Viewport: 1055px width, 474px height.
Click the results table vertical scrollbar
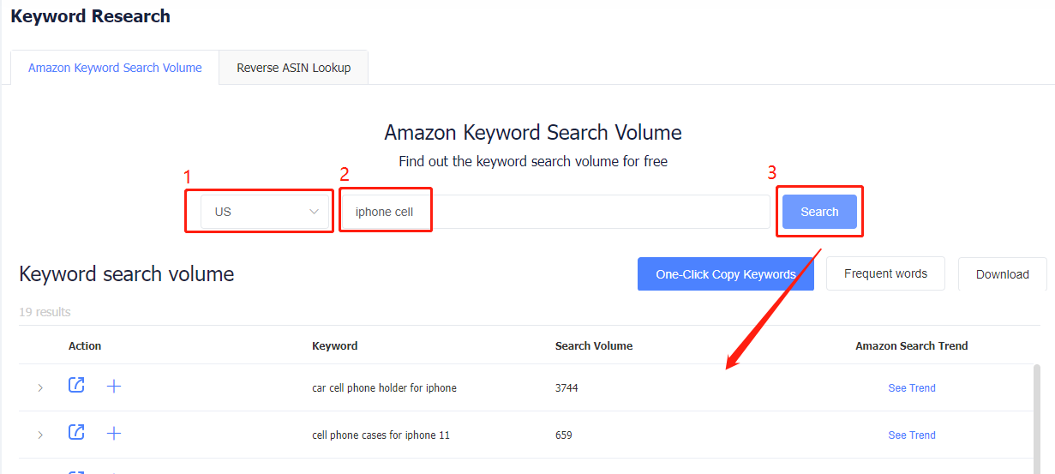tap(1037, 418)
